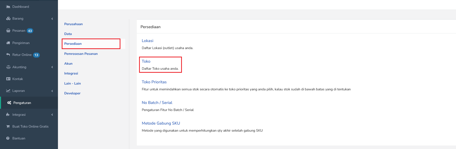Click the Bantuan question mark icon
This screenshot has height=149, width=456.
(x=8, y=138)
